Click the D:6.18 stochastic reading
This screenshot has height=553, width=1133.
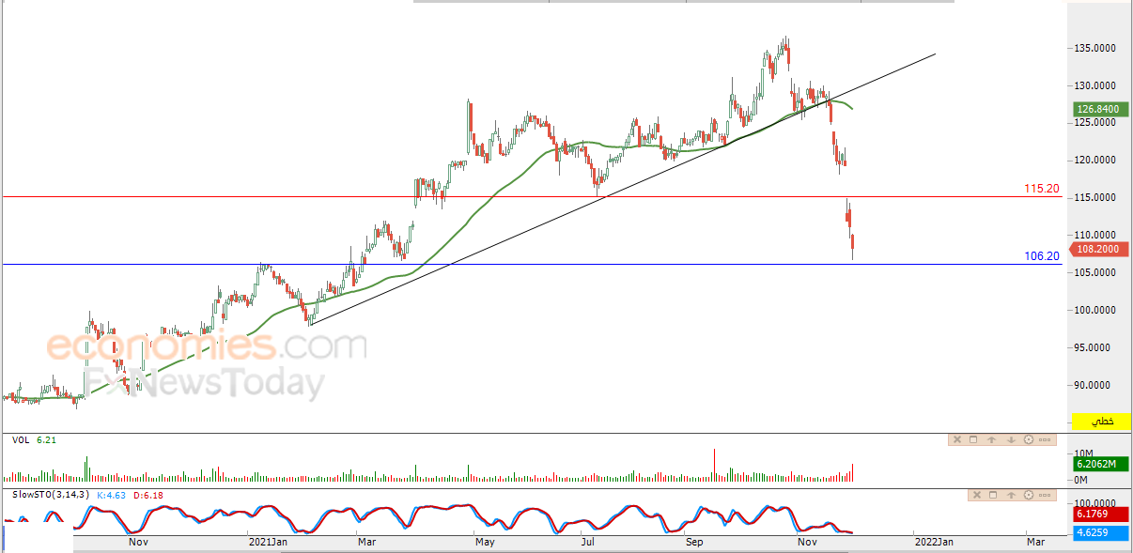pos(147,495)
